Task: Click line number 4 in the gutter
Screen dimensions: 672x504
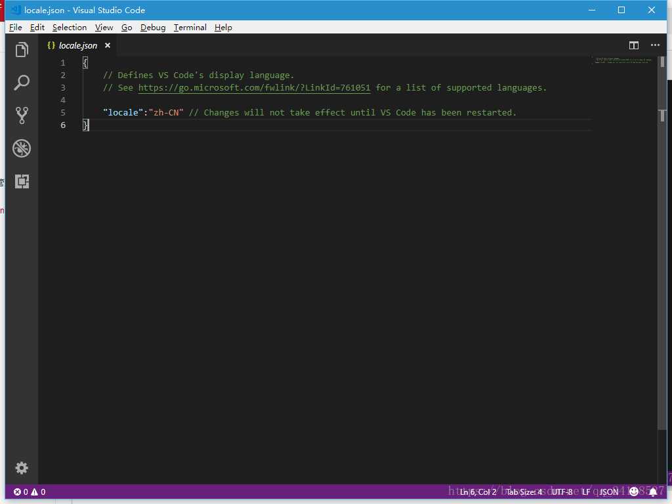Action: (63, 100)
